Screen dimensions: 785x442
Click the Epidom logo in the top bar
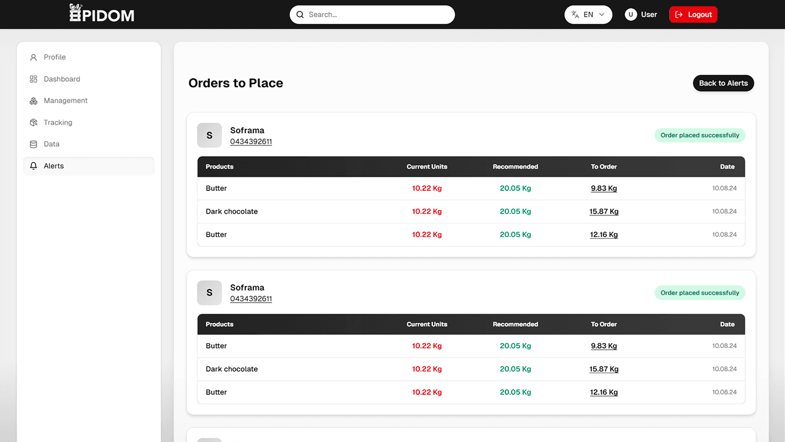coord(102,13)
